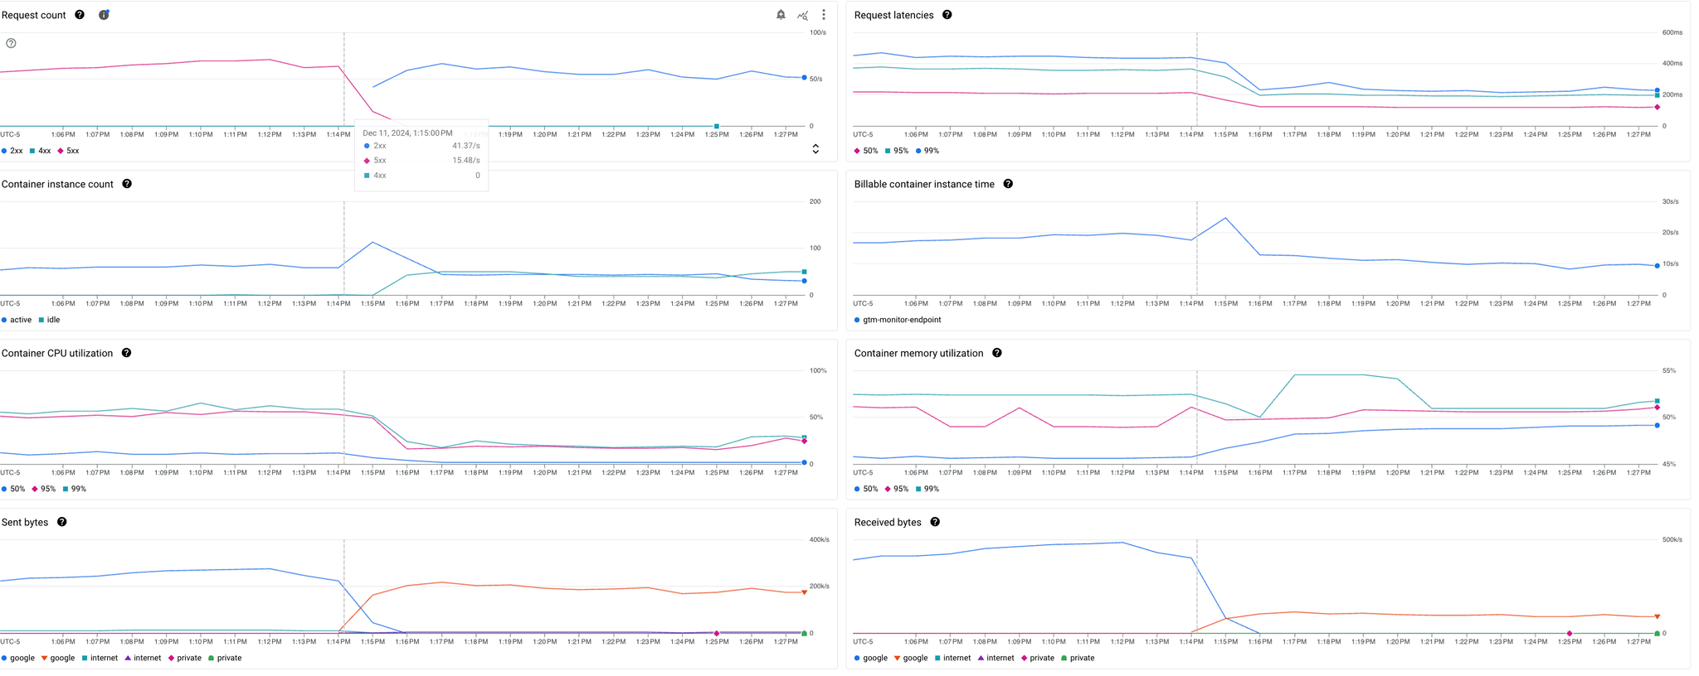The width and height of the screenshot is (1699, 676).
Task: Toggle blue google series in Sent bytes legend
Action: (x=18, y=658)
